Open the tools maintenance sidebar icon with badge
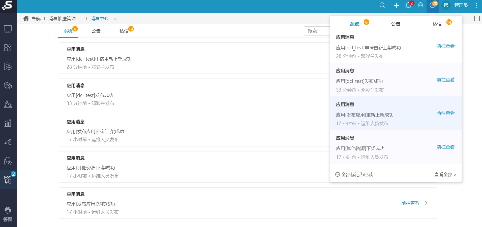The width and height of the screenshot is (482, 227). coord(8,179)
